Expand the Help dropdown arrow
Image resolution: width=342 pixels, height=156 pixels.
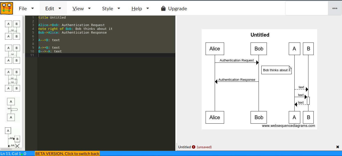pyautogui.click(x=148, y=8)
